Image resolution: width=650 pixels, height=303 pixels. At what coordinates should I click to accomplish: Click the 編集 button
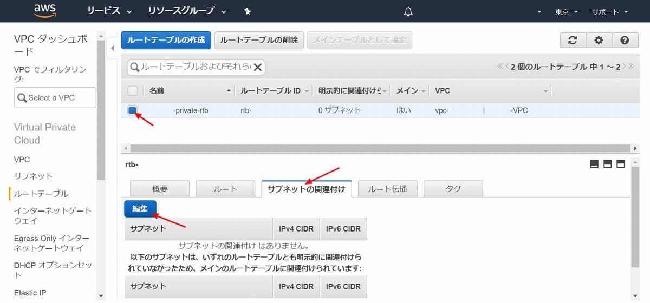click(140, 209)
